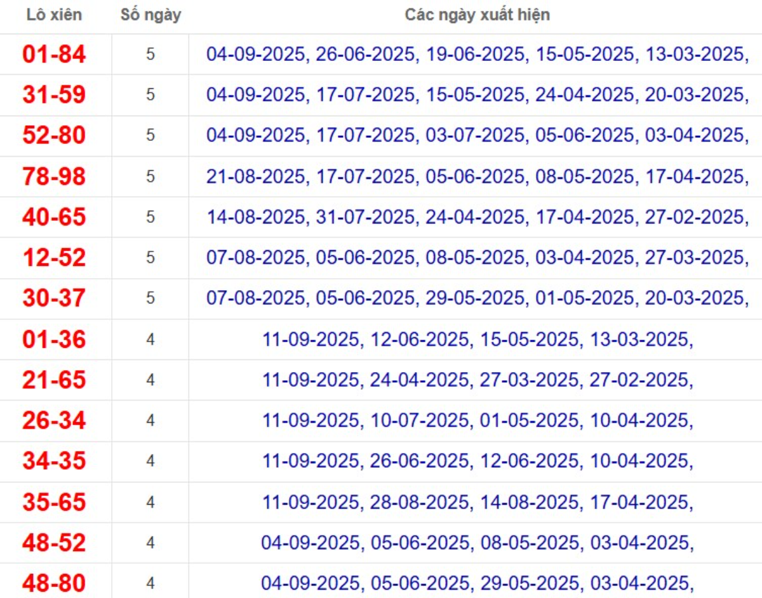This screenshot has width=762, height=598.
Task: Click the "Số ngày" column header
Action: (x=150, y=15)
